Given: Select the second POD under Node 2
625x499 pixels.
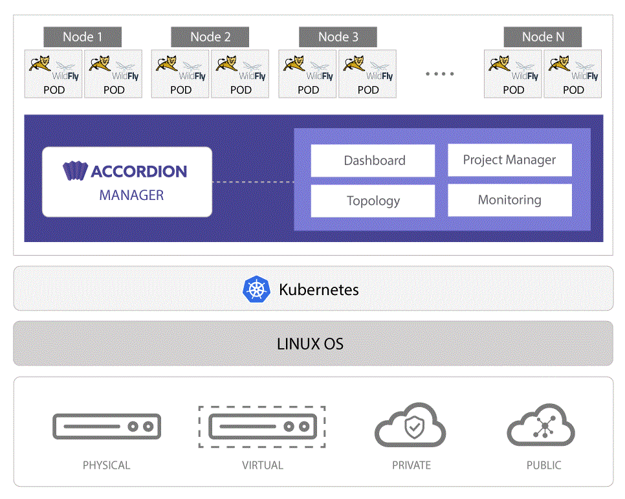Looking at the screenshot, I should (240, 74).
